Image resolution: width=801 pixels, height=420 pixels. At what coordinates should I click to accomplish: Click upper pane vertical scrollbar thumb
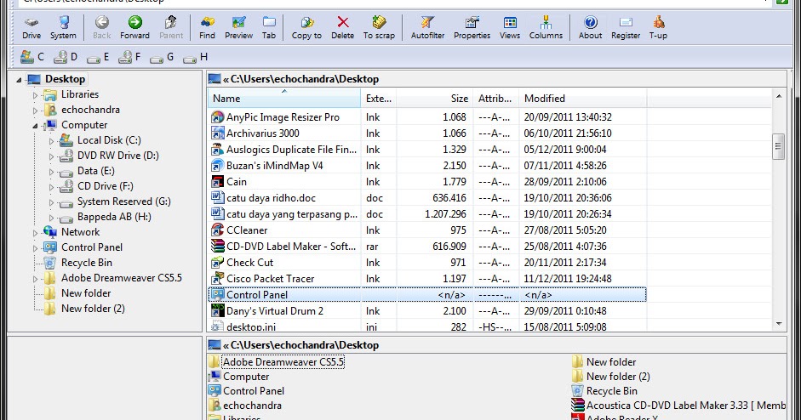click(779, 147)
